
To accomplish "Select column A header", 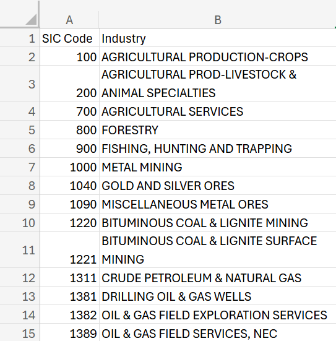I will pos(69,20).
